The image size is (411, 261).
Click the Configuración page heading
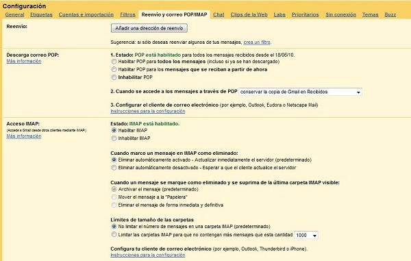click(x=24, y=6)
